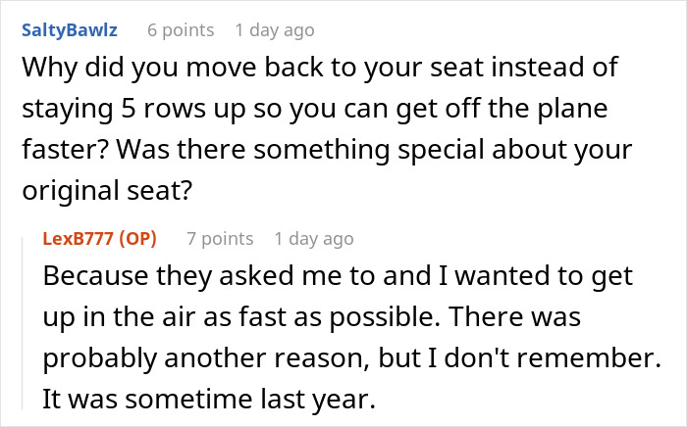Open SaltyBawlz's user profile
This screenshot has width=687, height=427.
(68, 30)
